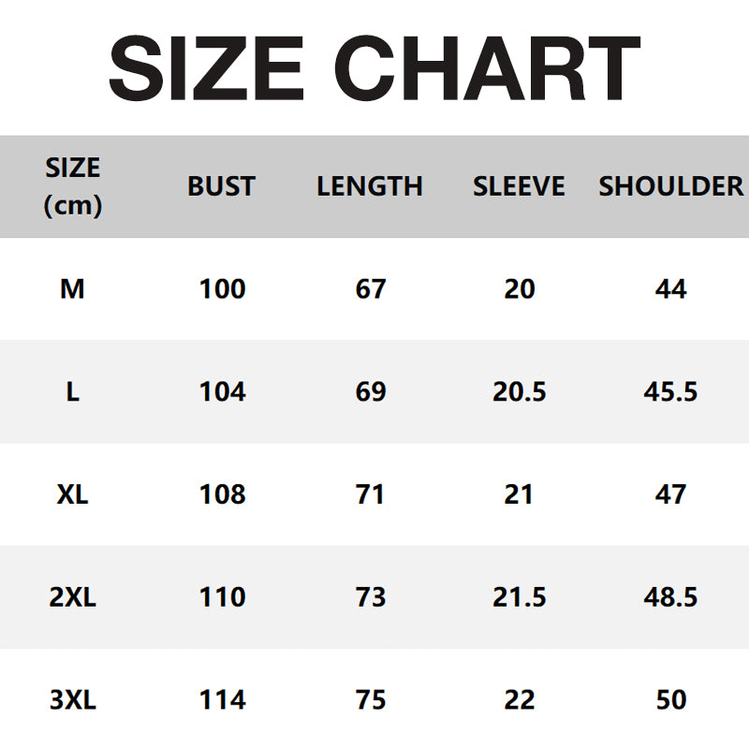Select the SIZE (cm) column header

pos(72,186)
